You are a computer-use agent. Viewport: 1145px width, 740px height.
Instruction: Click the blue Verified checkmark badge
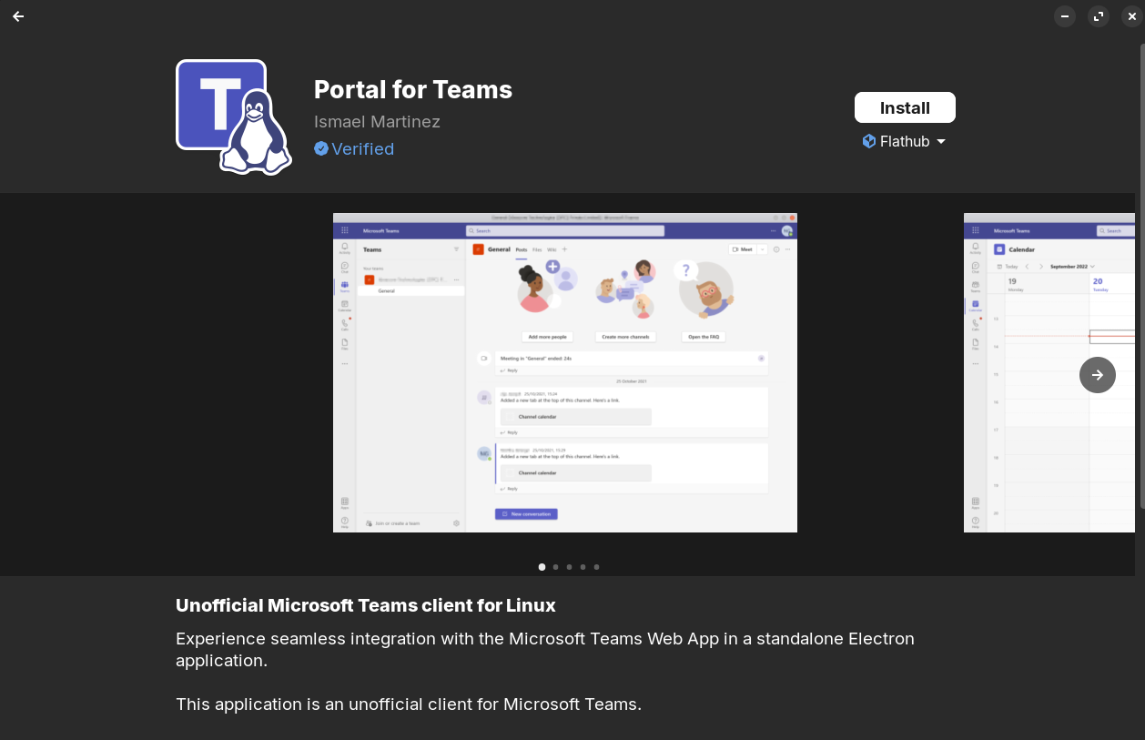pos(321,148)
